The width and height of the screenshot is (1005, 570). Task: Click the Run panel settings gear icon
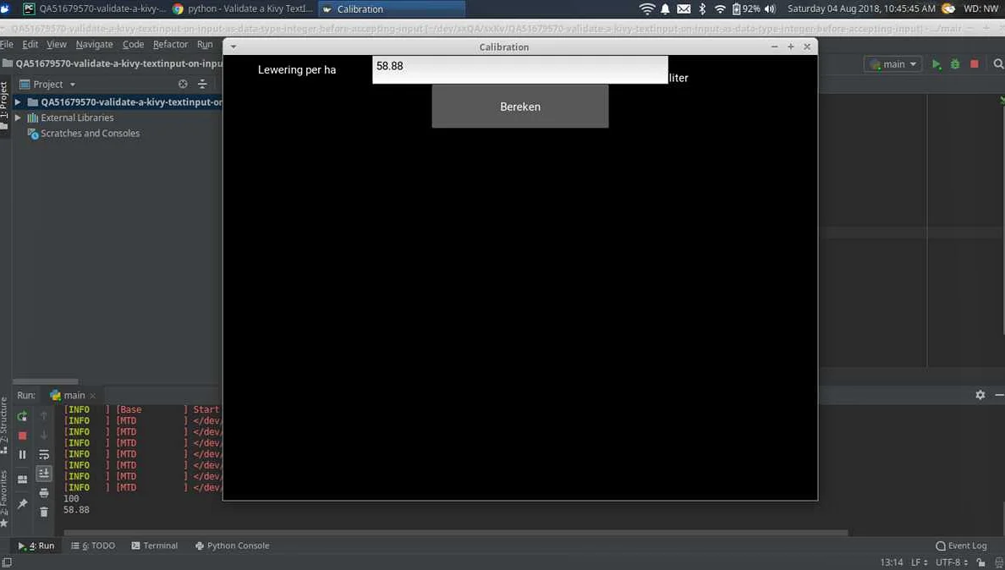tap(980, 395)
